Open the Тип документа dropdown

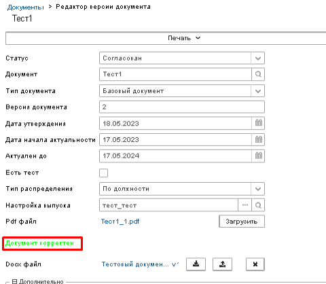click(258, 91)
